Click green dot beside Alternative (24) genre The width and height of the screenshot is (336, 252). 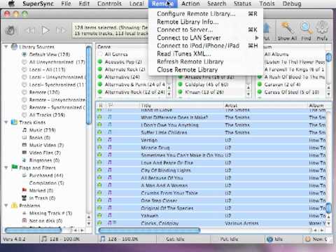[100, 77]
